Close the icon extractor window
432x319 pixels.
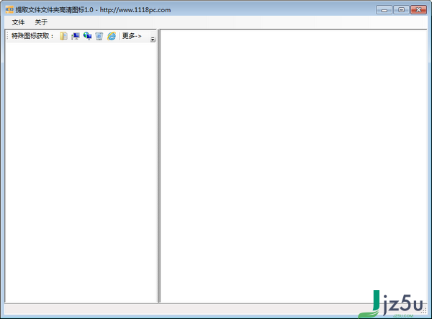(418, 10)
